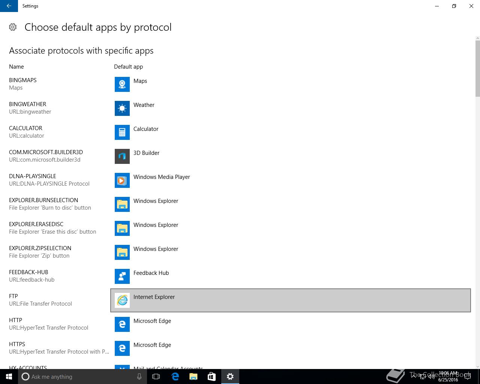480x384 pixels.
Task: Click the Calculator app icon
Action: tap(122, 132)
